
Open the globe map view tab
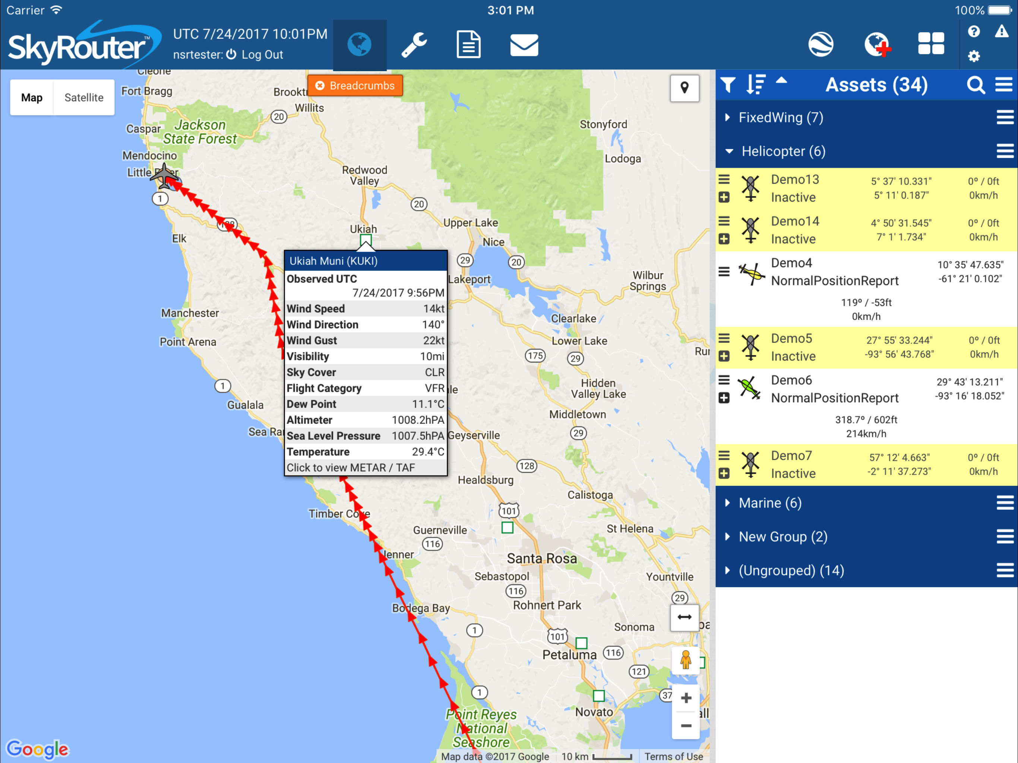360,45
